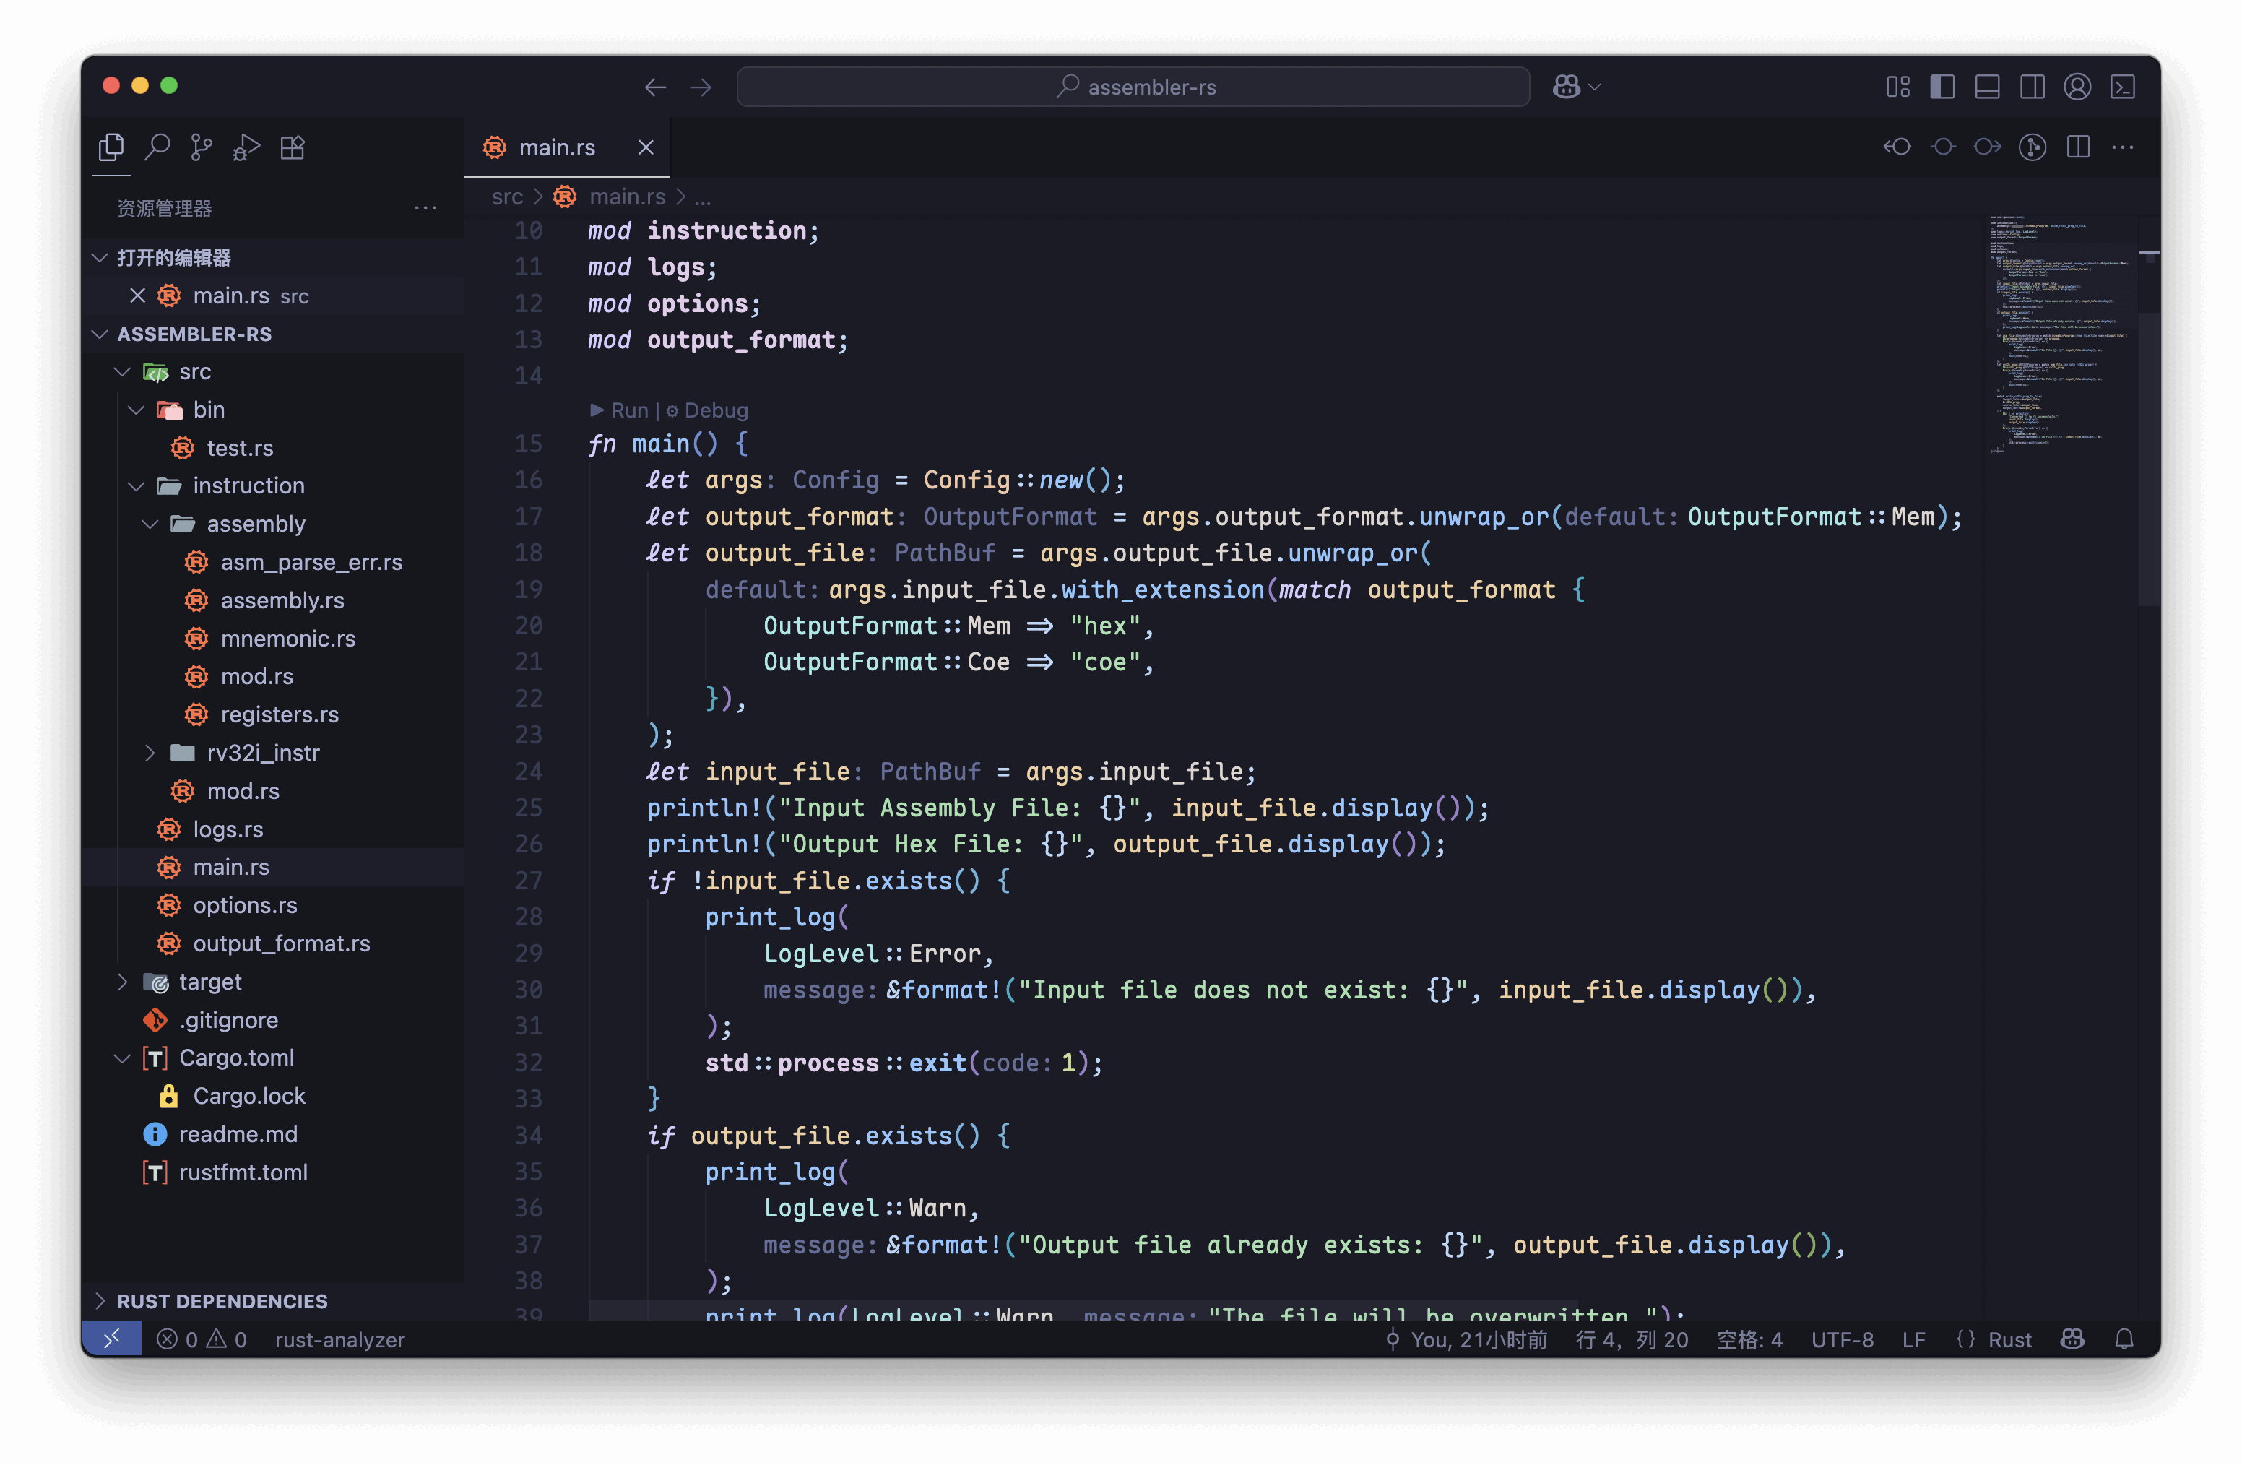This screenshot has width=2242, height=1465.
Task: Go to next change icon in editor toolbar
Action: [1988, 147]
